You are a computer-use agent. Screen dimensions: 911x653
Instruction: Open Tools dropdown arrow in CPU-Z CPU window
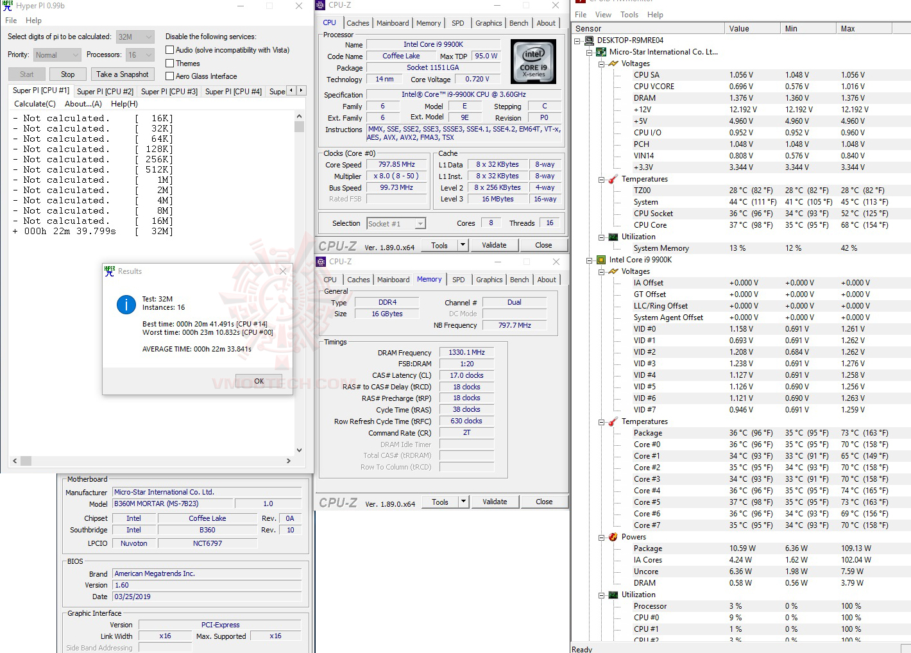[x=463, y=245]
